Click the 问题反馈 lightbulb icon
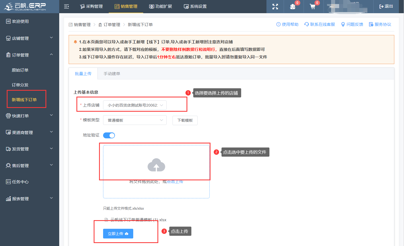404x246 pixels. pos(343,24)
